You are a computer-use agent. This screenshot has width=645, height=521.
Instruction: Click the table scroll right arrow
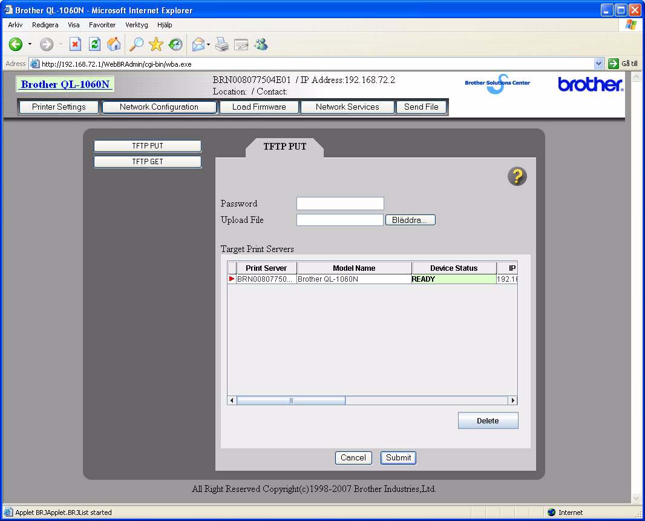(x=512, y=400)
